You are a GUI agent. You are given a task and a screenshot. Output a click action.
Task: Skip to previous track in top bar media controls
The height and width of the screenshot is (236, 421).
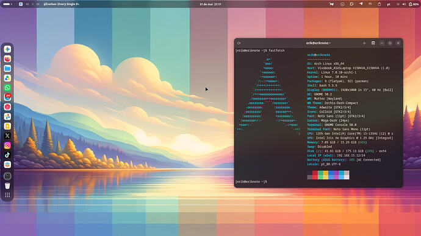tap(27, 4)
